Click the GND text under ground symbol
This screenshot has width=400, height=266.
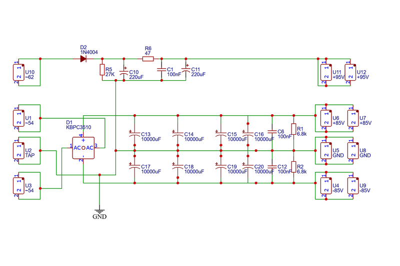pyautogui.click(x=99, y=217)
